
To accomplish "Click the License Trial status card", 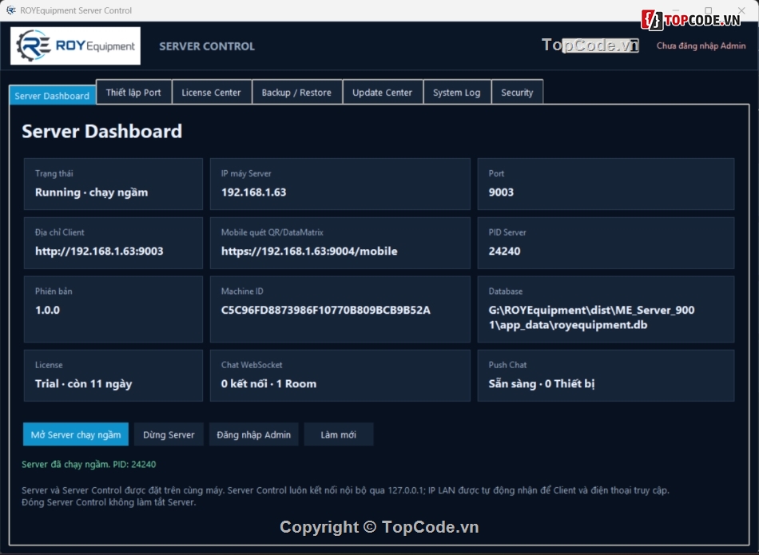I will 113,375.
